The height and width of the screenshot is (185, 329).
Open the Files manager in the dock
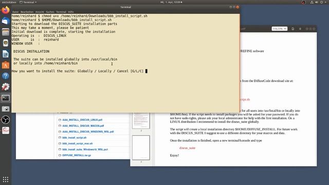point(6,32)
